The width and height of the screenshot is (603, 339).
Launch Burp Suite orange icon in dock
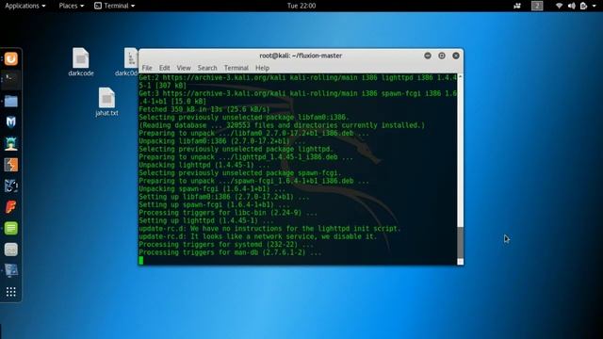11,165
